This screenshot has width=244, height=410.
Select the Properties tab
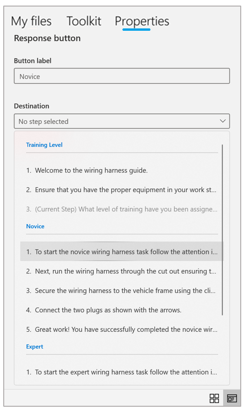coord(142,21)
